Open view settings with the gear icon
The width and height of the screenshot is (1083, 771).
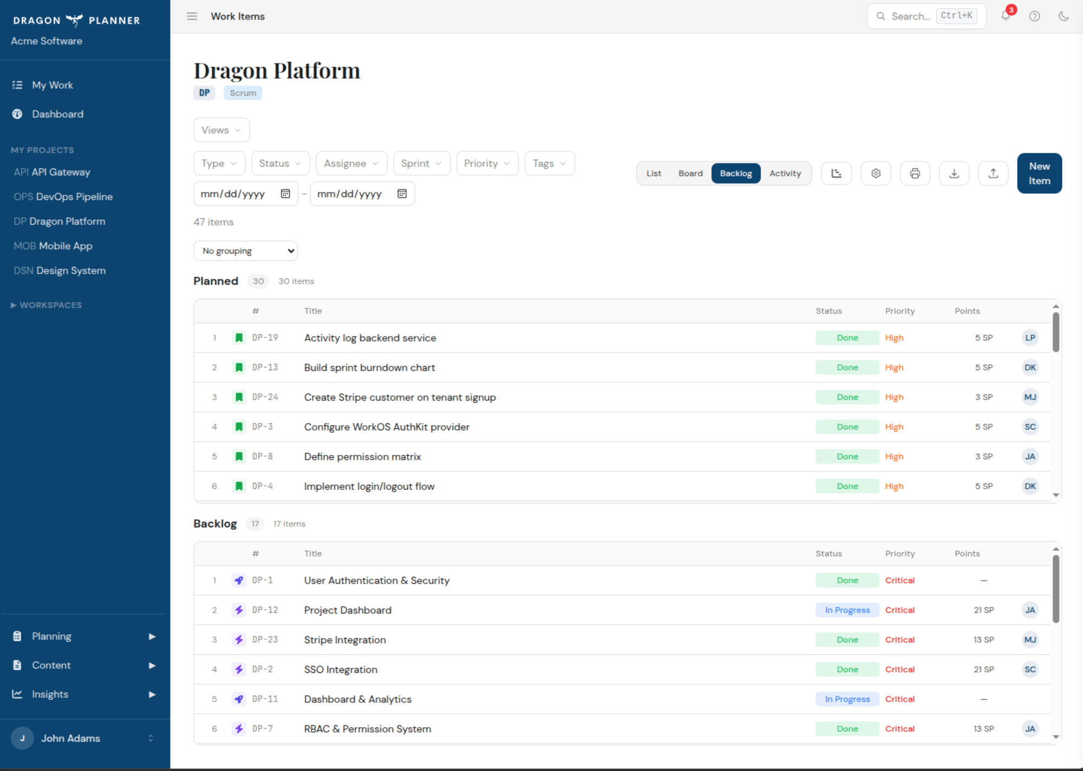[876, 173]
